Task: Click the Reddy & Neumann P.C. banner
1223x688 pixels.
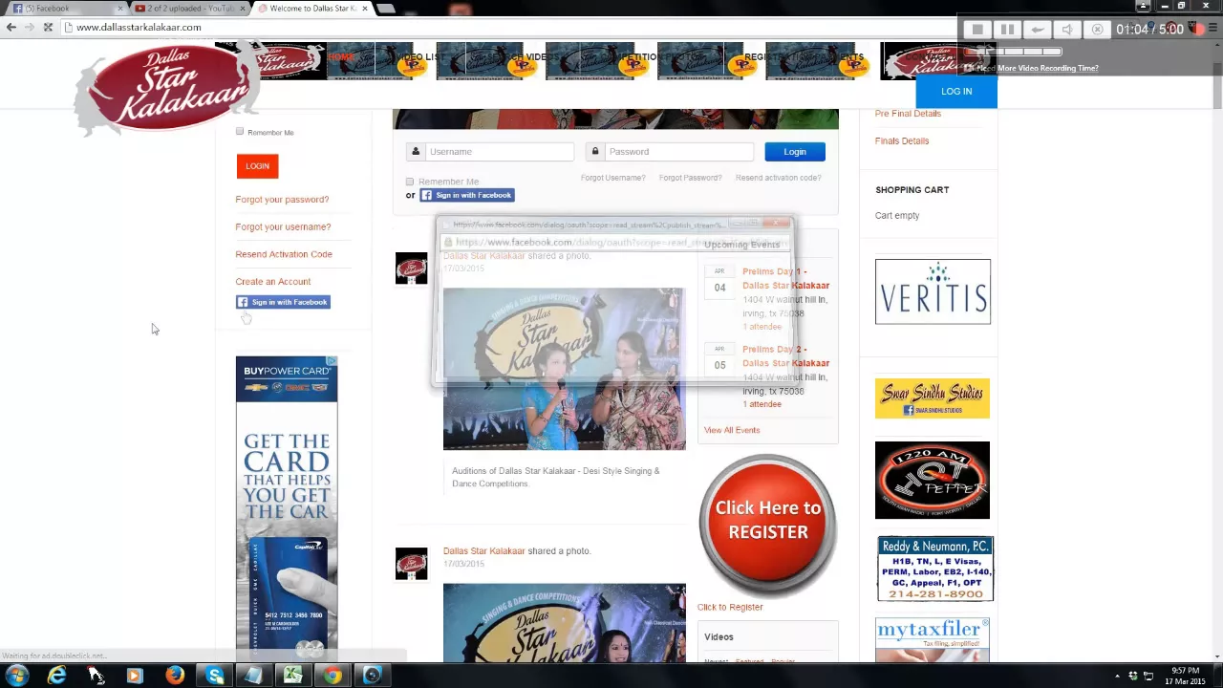Action: point(935,569)
